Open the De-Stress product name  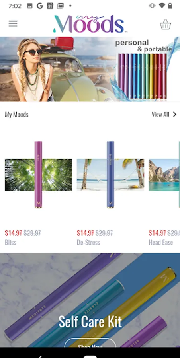tap(88, 242)
